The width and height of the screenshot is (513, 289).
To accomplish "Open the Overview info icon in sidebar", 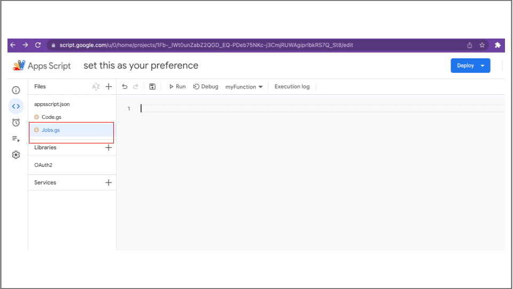I will pyautogui.click(x=16, y=90).
